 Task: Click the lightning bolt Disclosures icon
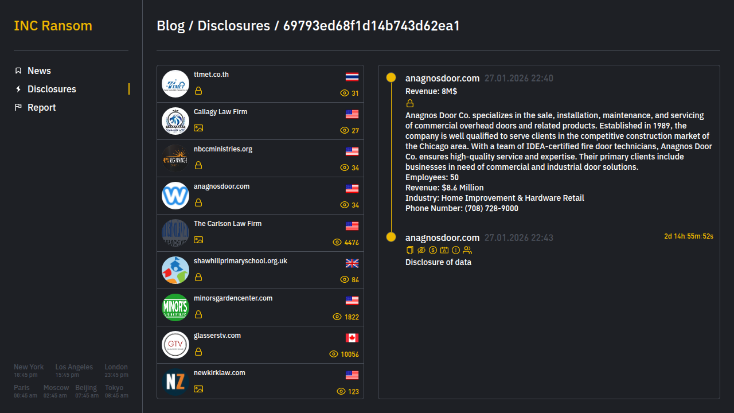(x=18, y=89)
